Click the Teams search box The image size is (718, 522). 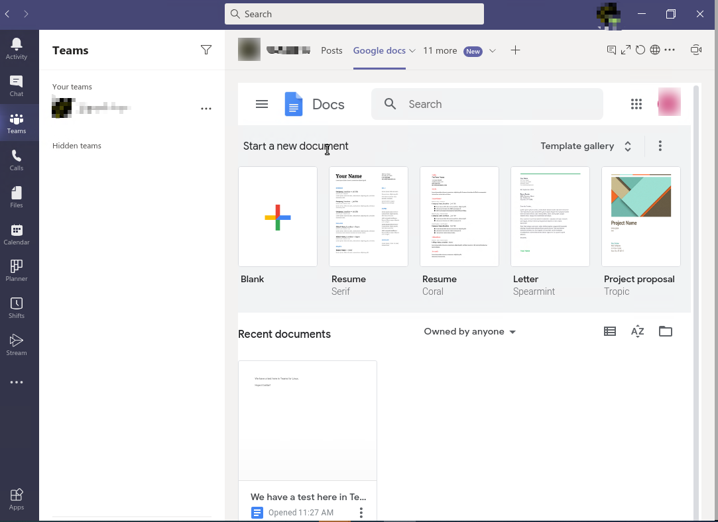(354, 14)
